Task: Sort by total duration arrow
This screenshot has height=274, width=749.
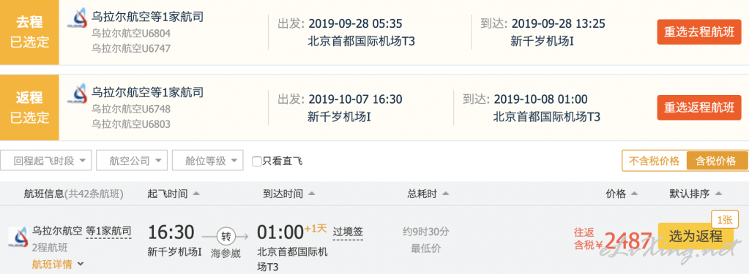Action: pyautogui.click(x=445, y=194)
